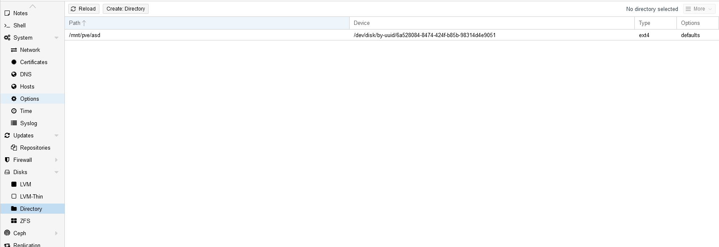The height and width of the screenshot is (247, 719).
Task: Click the Time clock icon
Action: point(14,111)
